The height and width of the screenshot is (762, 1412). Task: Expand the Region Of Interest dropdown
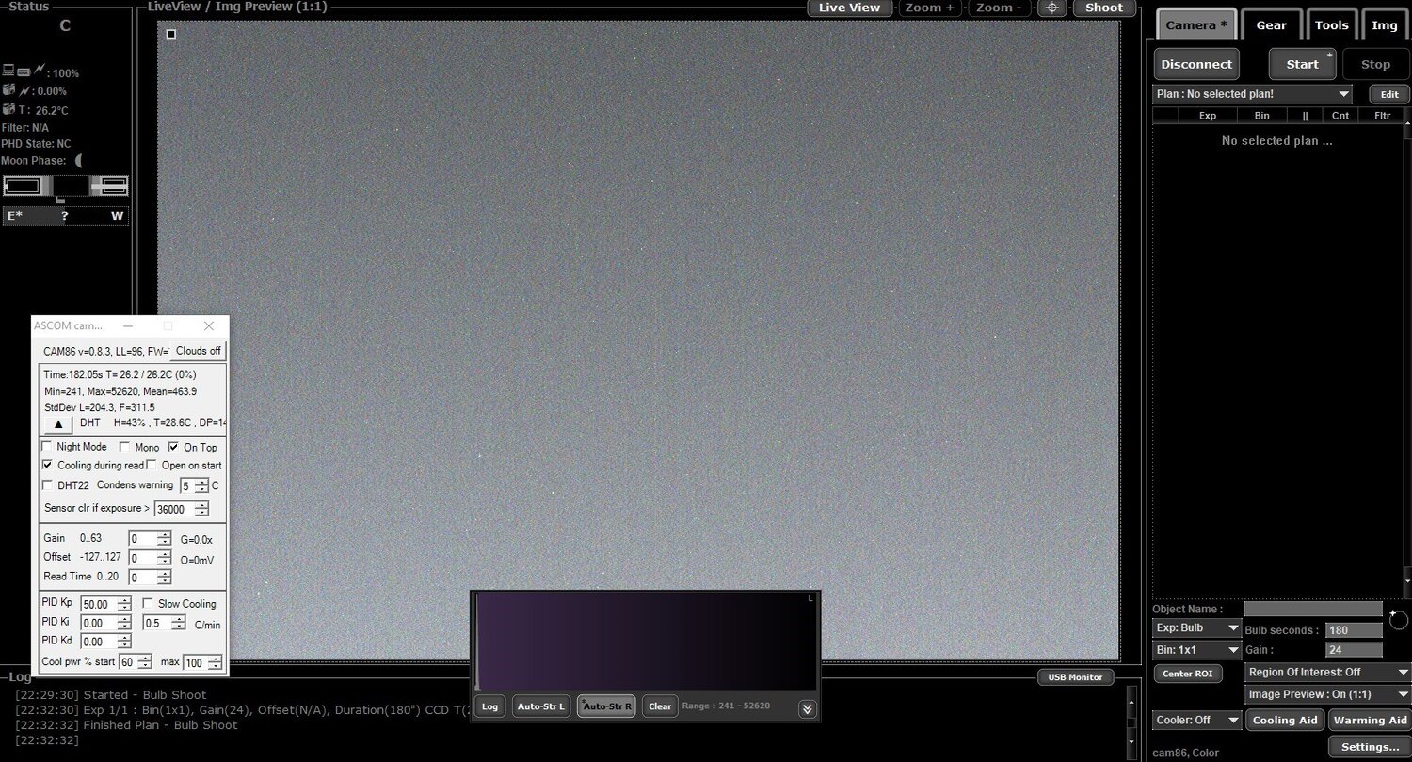(1327, 672)
